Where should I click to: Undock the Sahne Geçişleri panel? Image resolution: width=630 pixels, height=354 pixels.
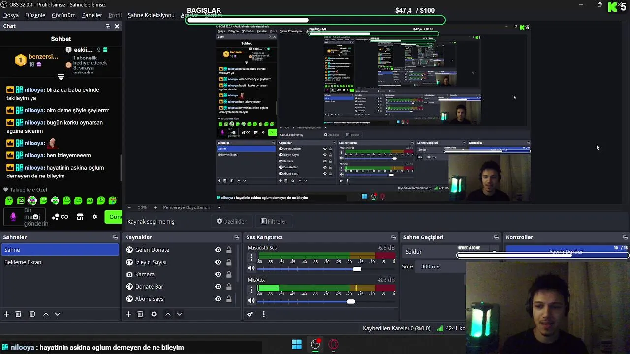click(x=496, y=237)
